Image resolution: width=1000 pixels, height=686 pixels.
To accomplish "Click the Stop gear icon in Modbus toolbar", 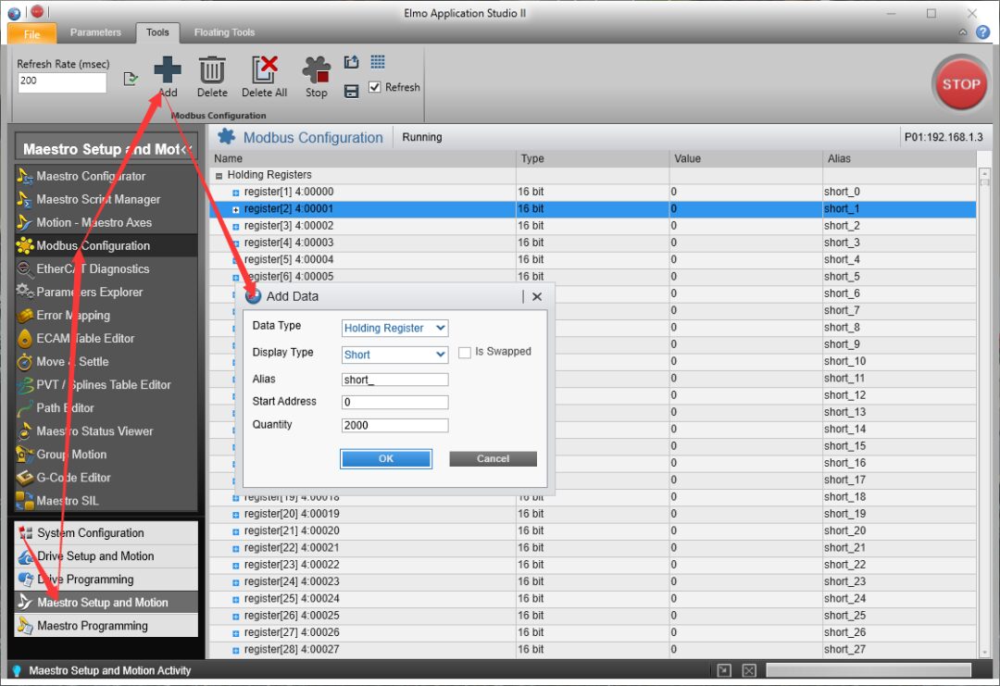I will (317, 69).
